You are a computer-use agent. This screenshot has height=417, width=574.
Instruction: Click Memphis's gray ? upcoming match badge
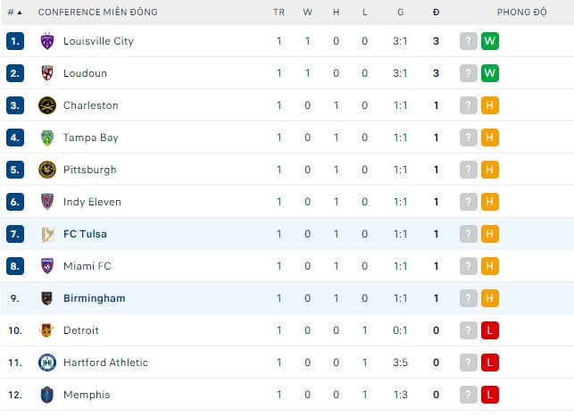click(469, 395)
